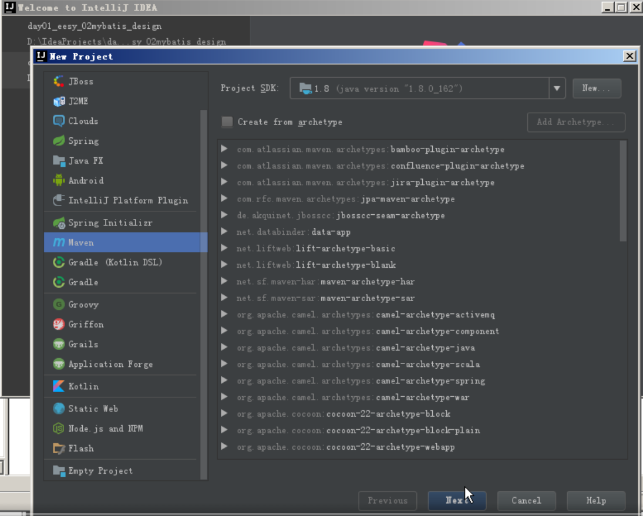The image size is (643, 516).
Task: Select camel-archetype-java row
Action: point(419,348)
